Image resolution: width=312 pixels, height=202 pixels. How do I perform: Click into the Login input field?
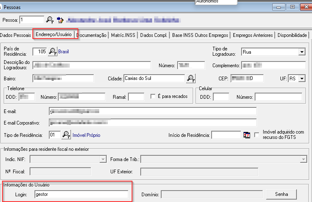(81, 194)
